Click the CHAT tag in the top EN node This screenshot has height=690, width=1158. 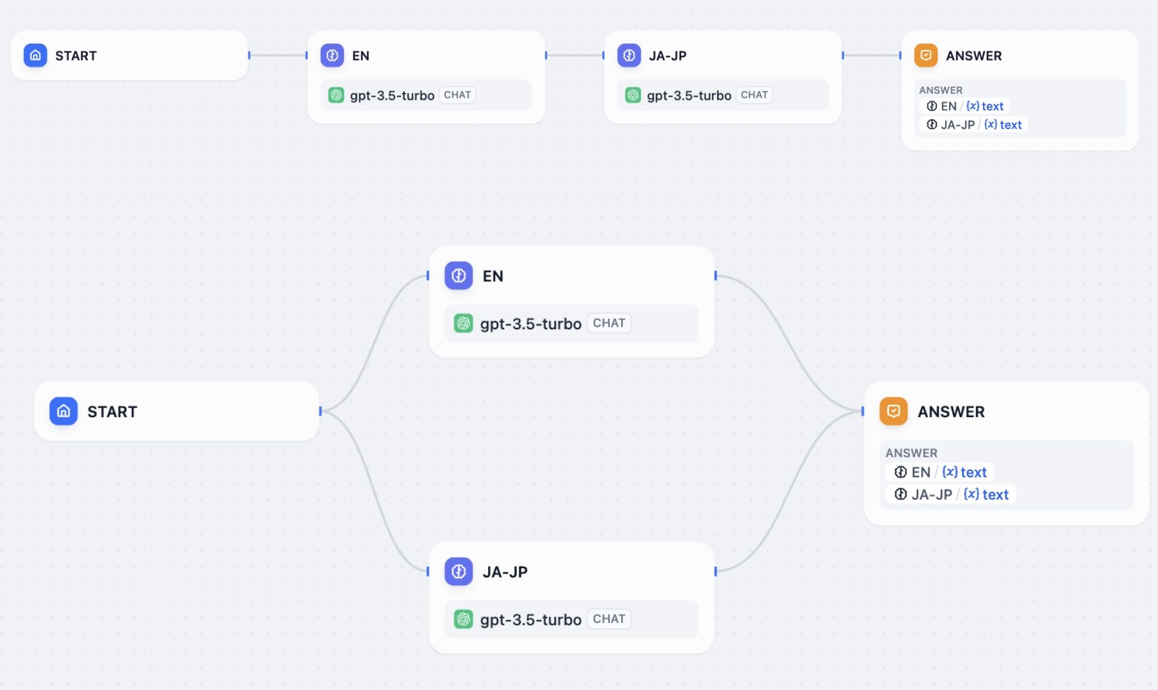pyautogui.click(x=457, y=95)
